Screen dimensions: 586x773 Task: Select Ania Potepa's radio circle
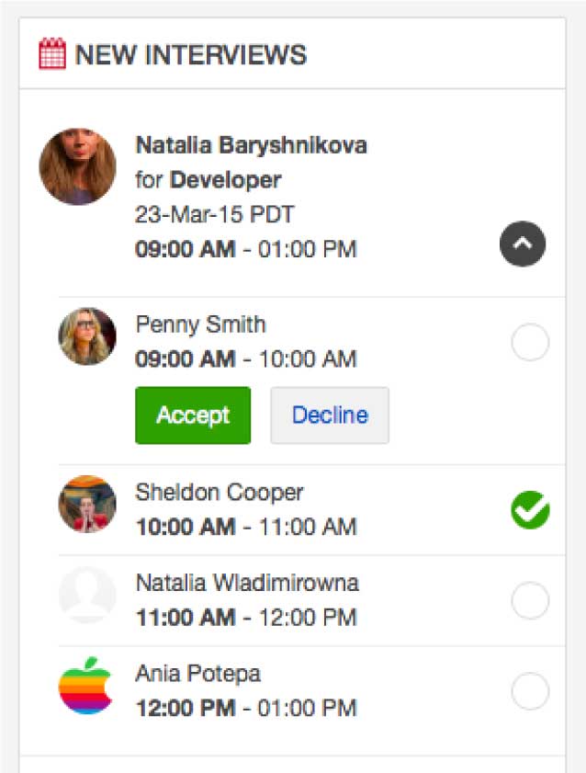click(x=530, y=691)
